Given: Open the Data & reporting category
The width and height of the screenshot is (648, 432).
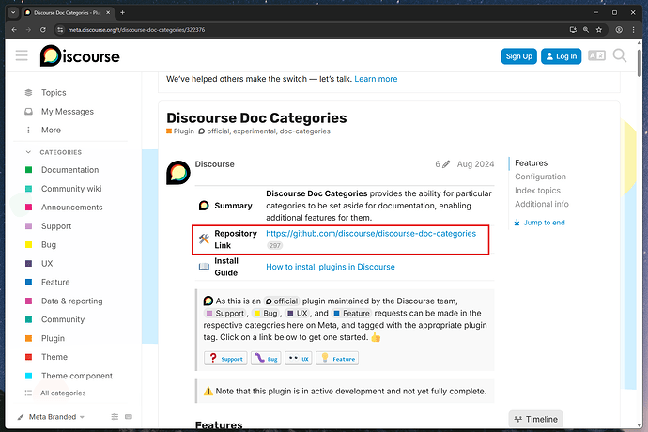Looking at the screenshot, I should [72, 301].
